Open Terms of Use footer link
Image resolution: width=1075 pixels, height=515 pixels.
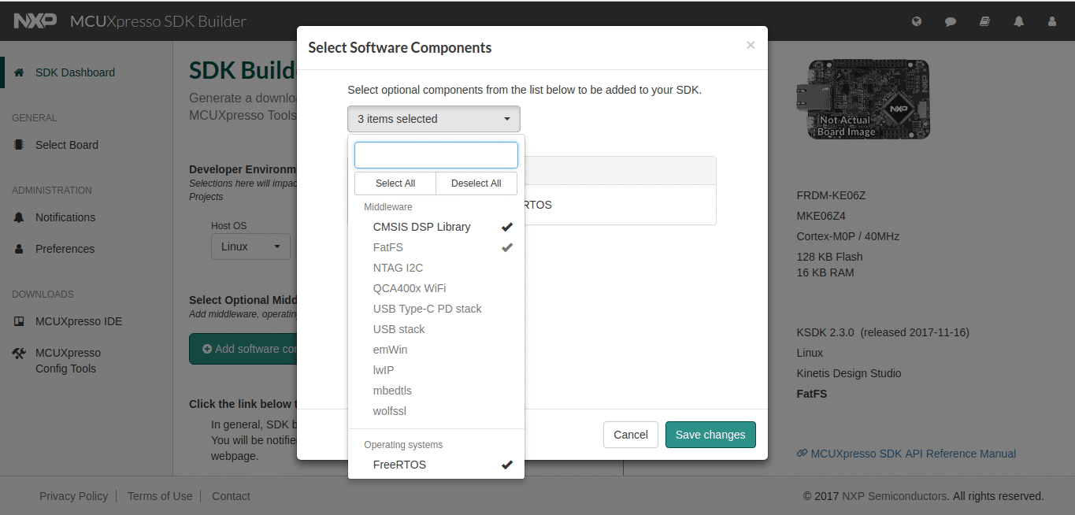pos(160,496)
